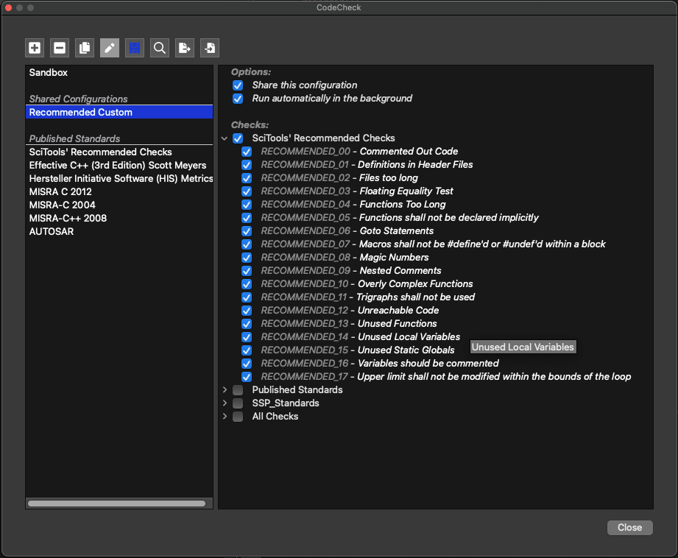Click the Close button
The image size is (678, 558).
[x=629, y=528]
